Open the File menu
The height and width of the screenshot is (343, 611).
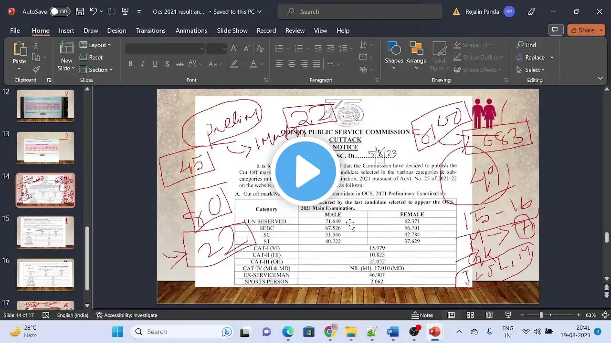tap(15, 30)
